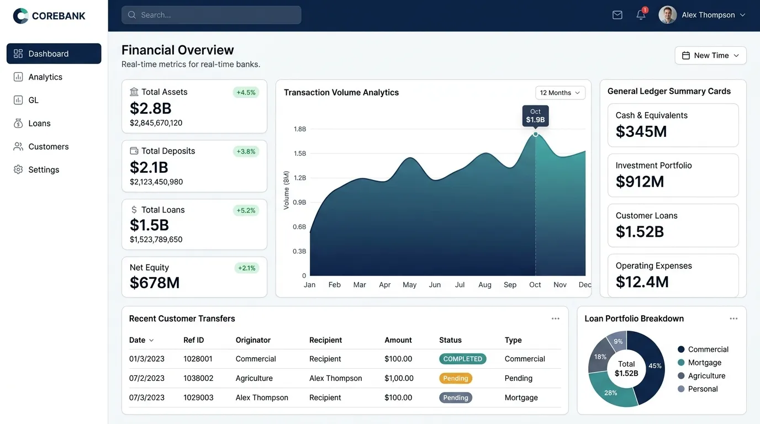Click the +4.5% Total Assets badge
760x424 pixels.
point(246,92)
